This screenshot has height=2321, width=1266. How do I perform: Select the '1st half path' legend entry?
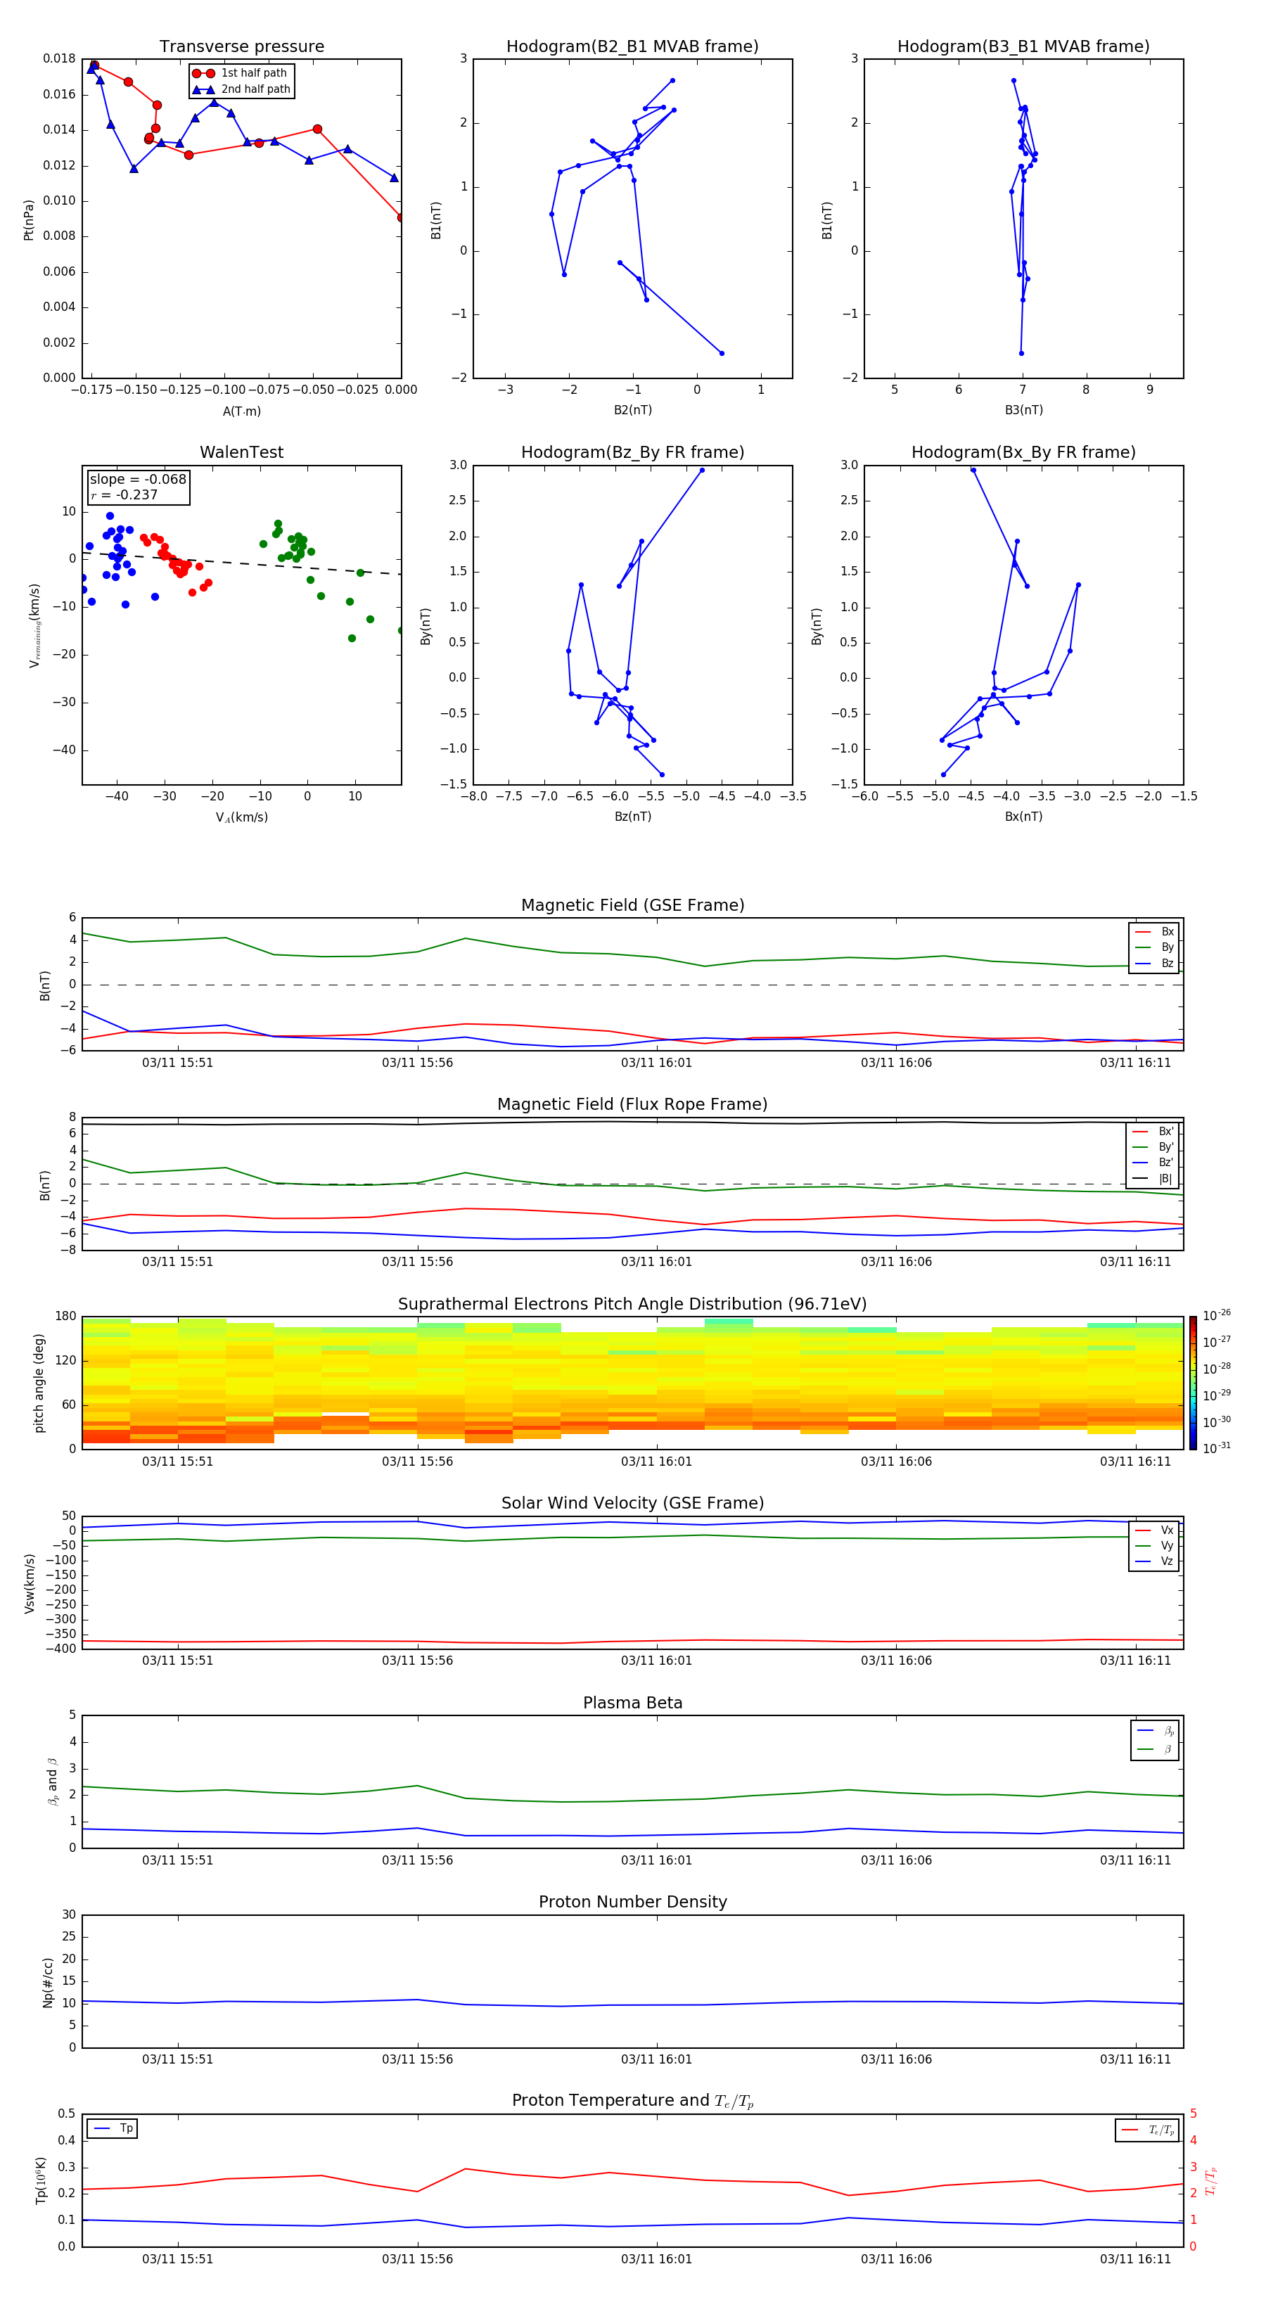(241, 73)
